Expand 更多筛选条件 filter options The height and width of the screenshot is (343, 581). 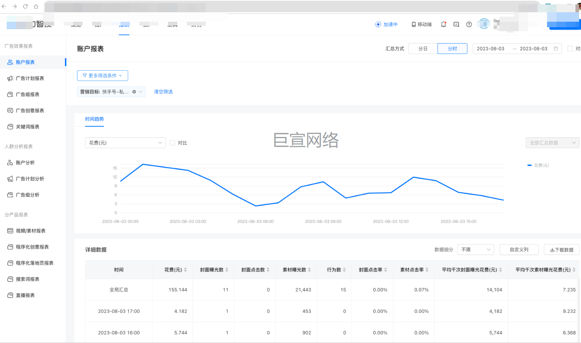point(102,75)
